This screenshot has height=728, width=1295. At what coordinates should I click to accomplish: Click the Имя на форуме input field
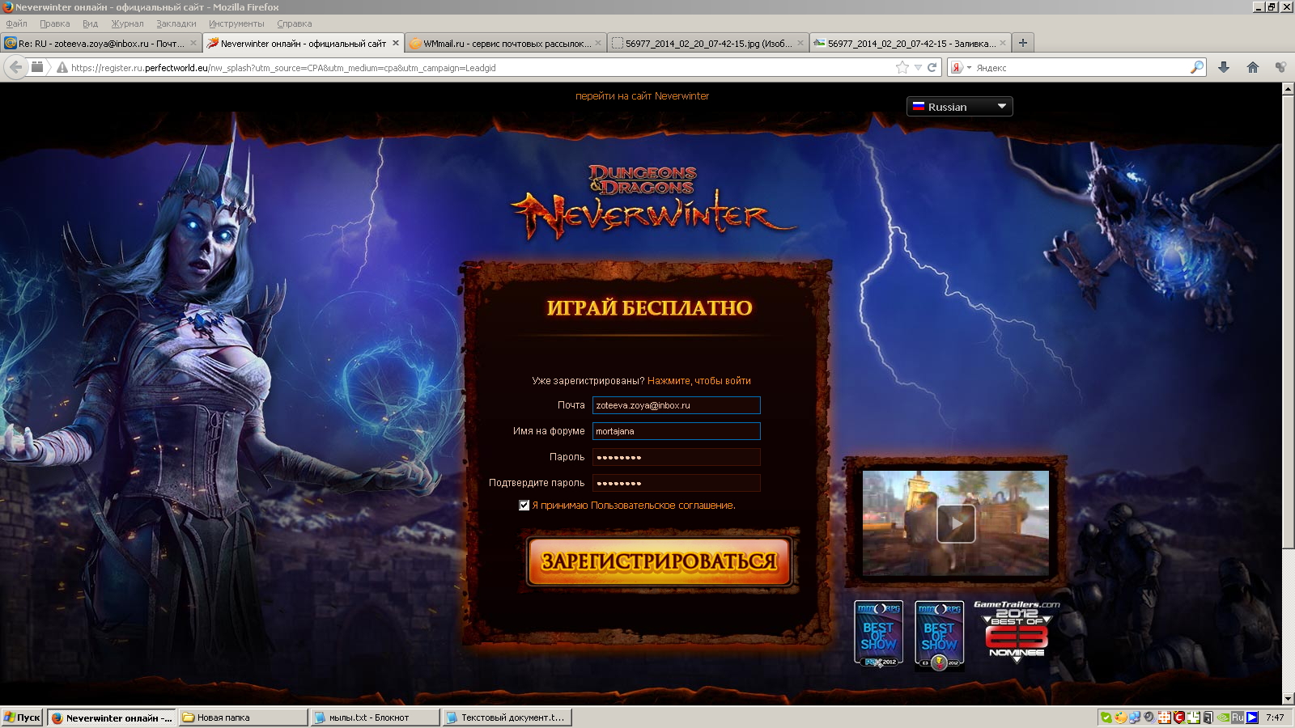pyautogui.click(x=676, y=431)
